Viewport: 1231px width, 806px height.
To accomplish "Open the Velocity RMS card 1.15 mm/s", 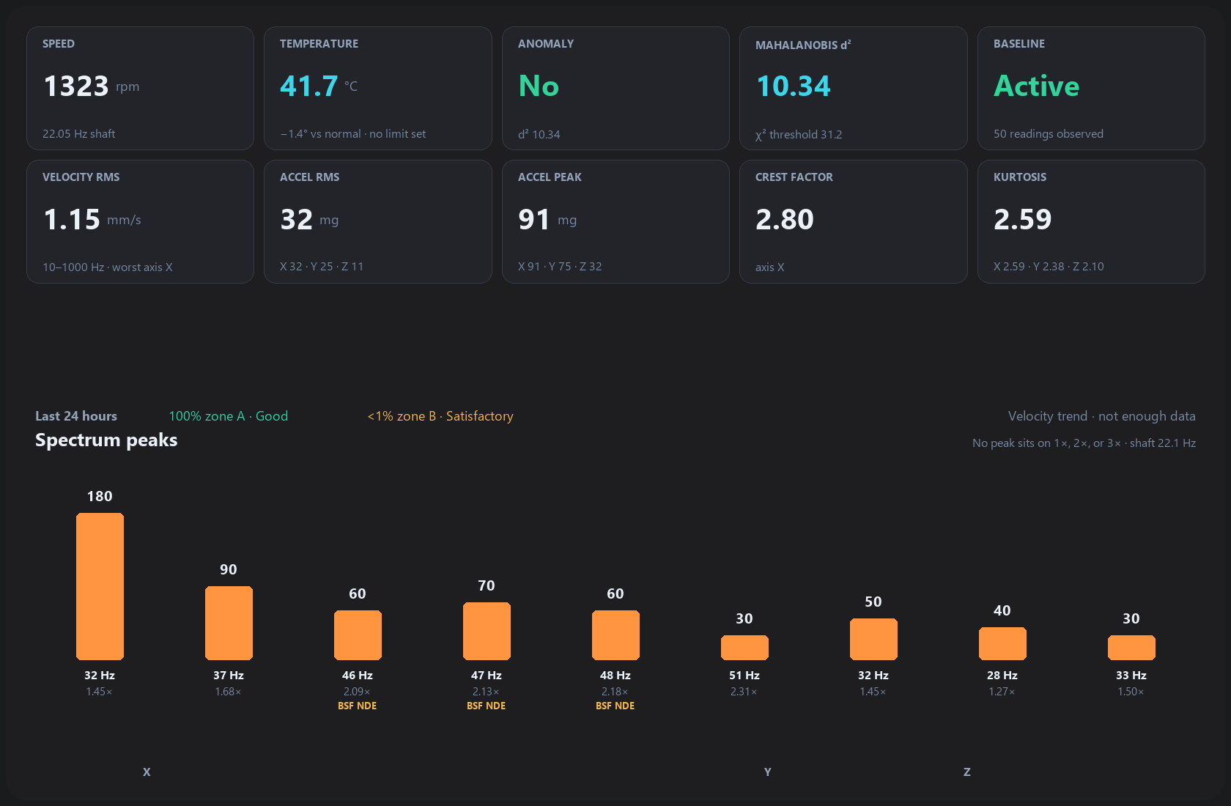I will (x=140, y=221).
